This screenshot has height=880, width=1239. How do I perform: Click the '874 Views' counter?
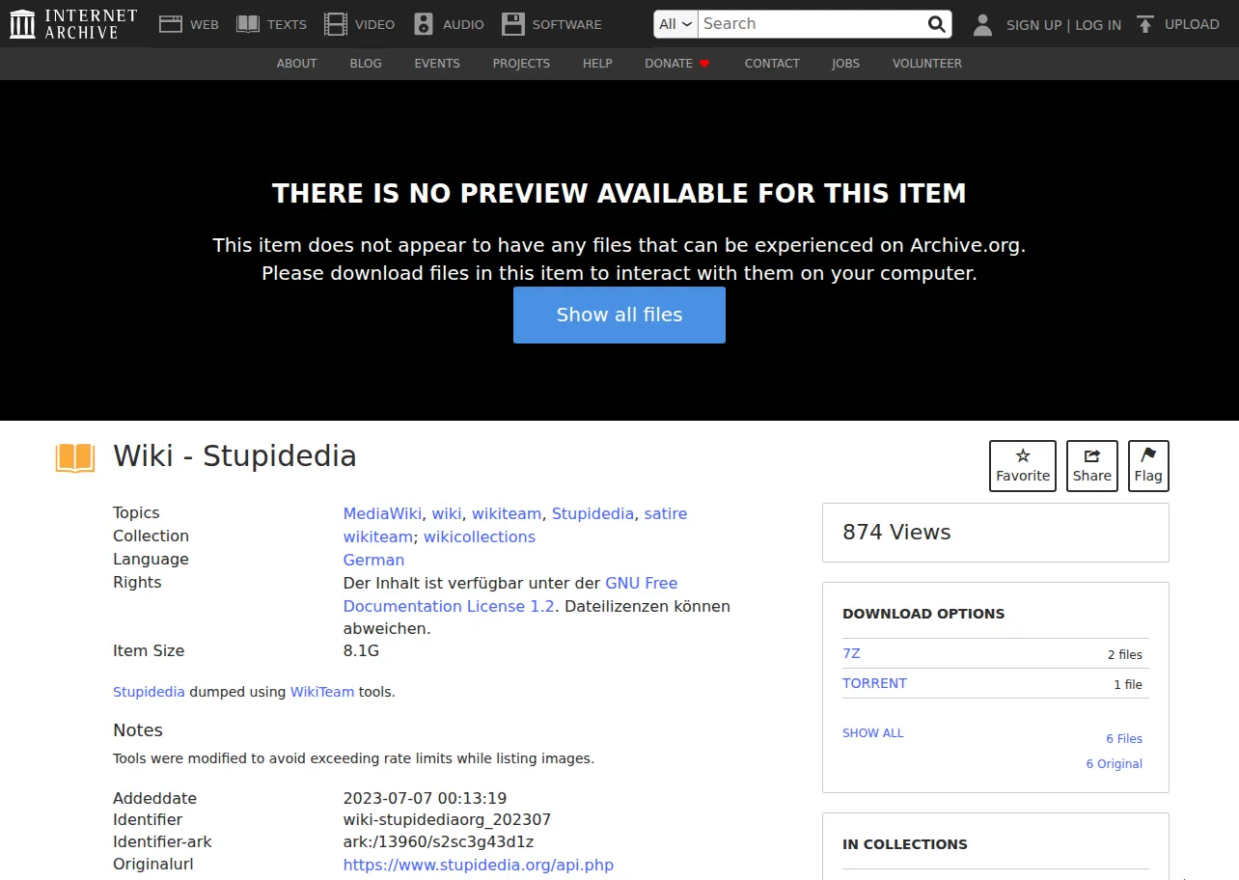pyautogui.click(x=896, y=533)
